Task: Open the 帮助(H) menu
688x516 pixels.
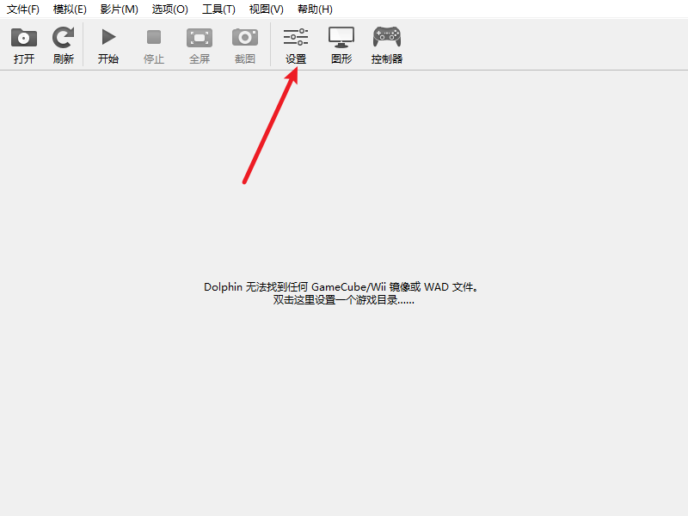Action: click(315, 9)
